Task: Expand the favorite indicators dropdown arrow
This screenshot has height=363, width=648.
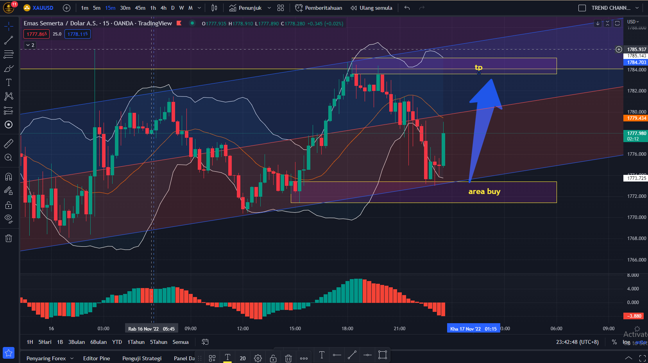Action: [269, 8]
